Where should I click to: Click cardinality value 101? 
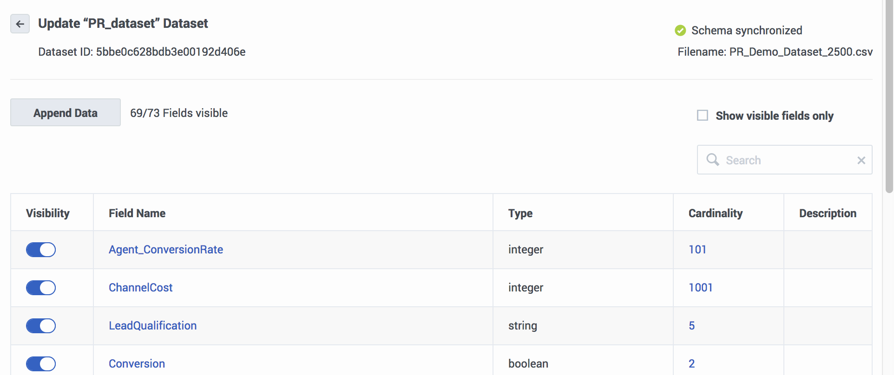click(697, 250)
